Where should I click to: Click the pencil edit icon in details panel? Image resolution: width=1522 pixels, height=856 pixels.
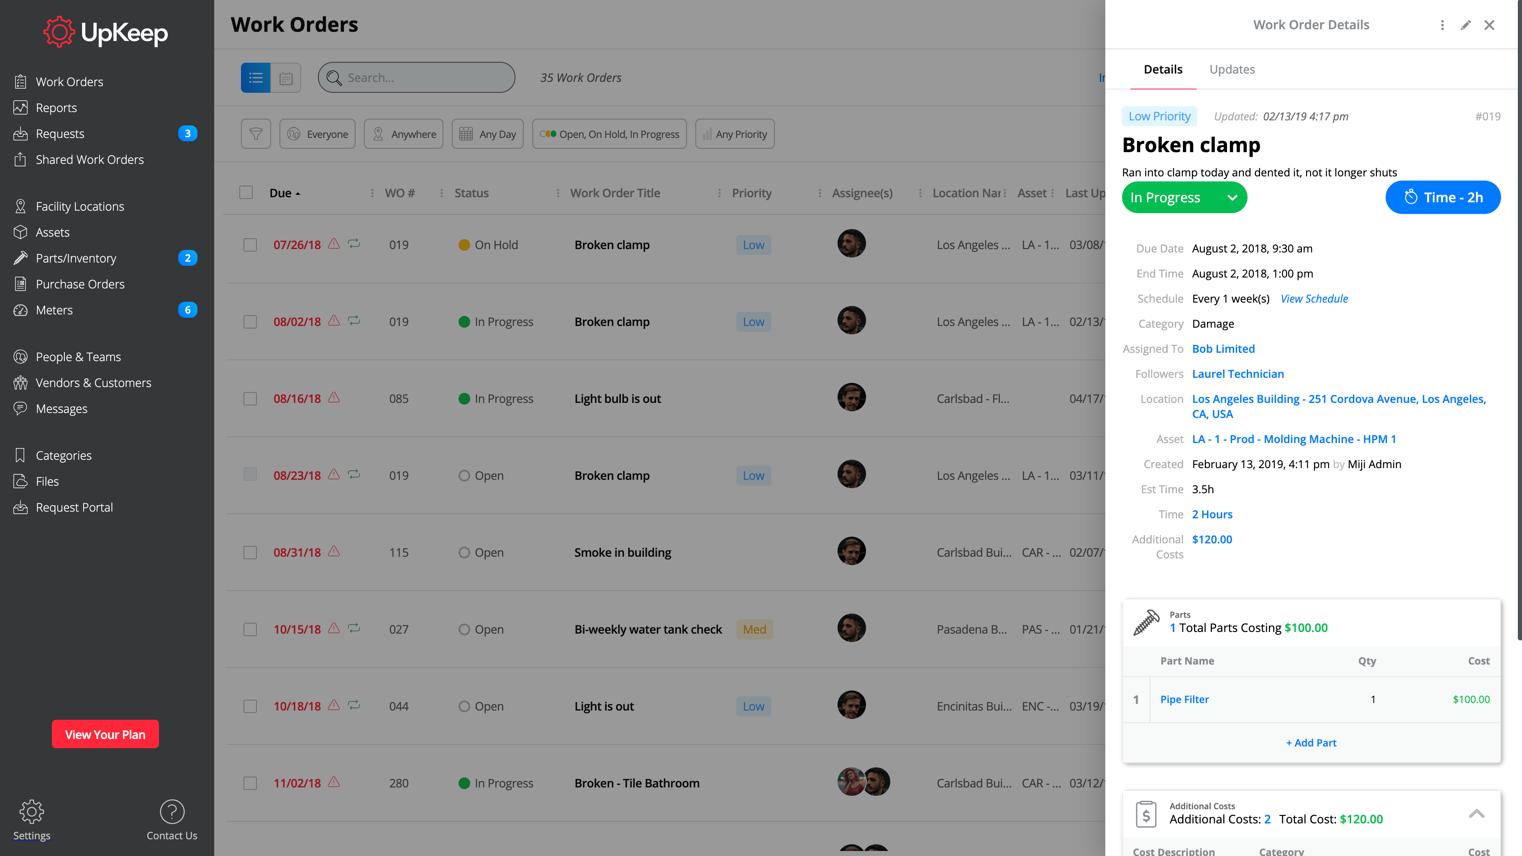pos(1465,25)
